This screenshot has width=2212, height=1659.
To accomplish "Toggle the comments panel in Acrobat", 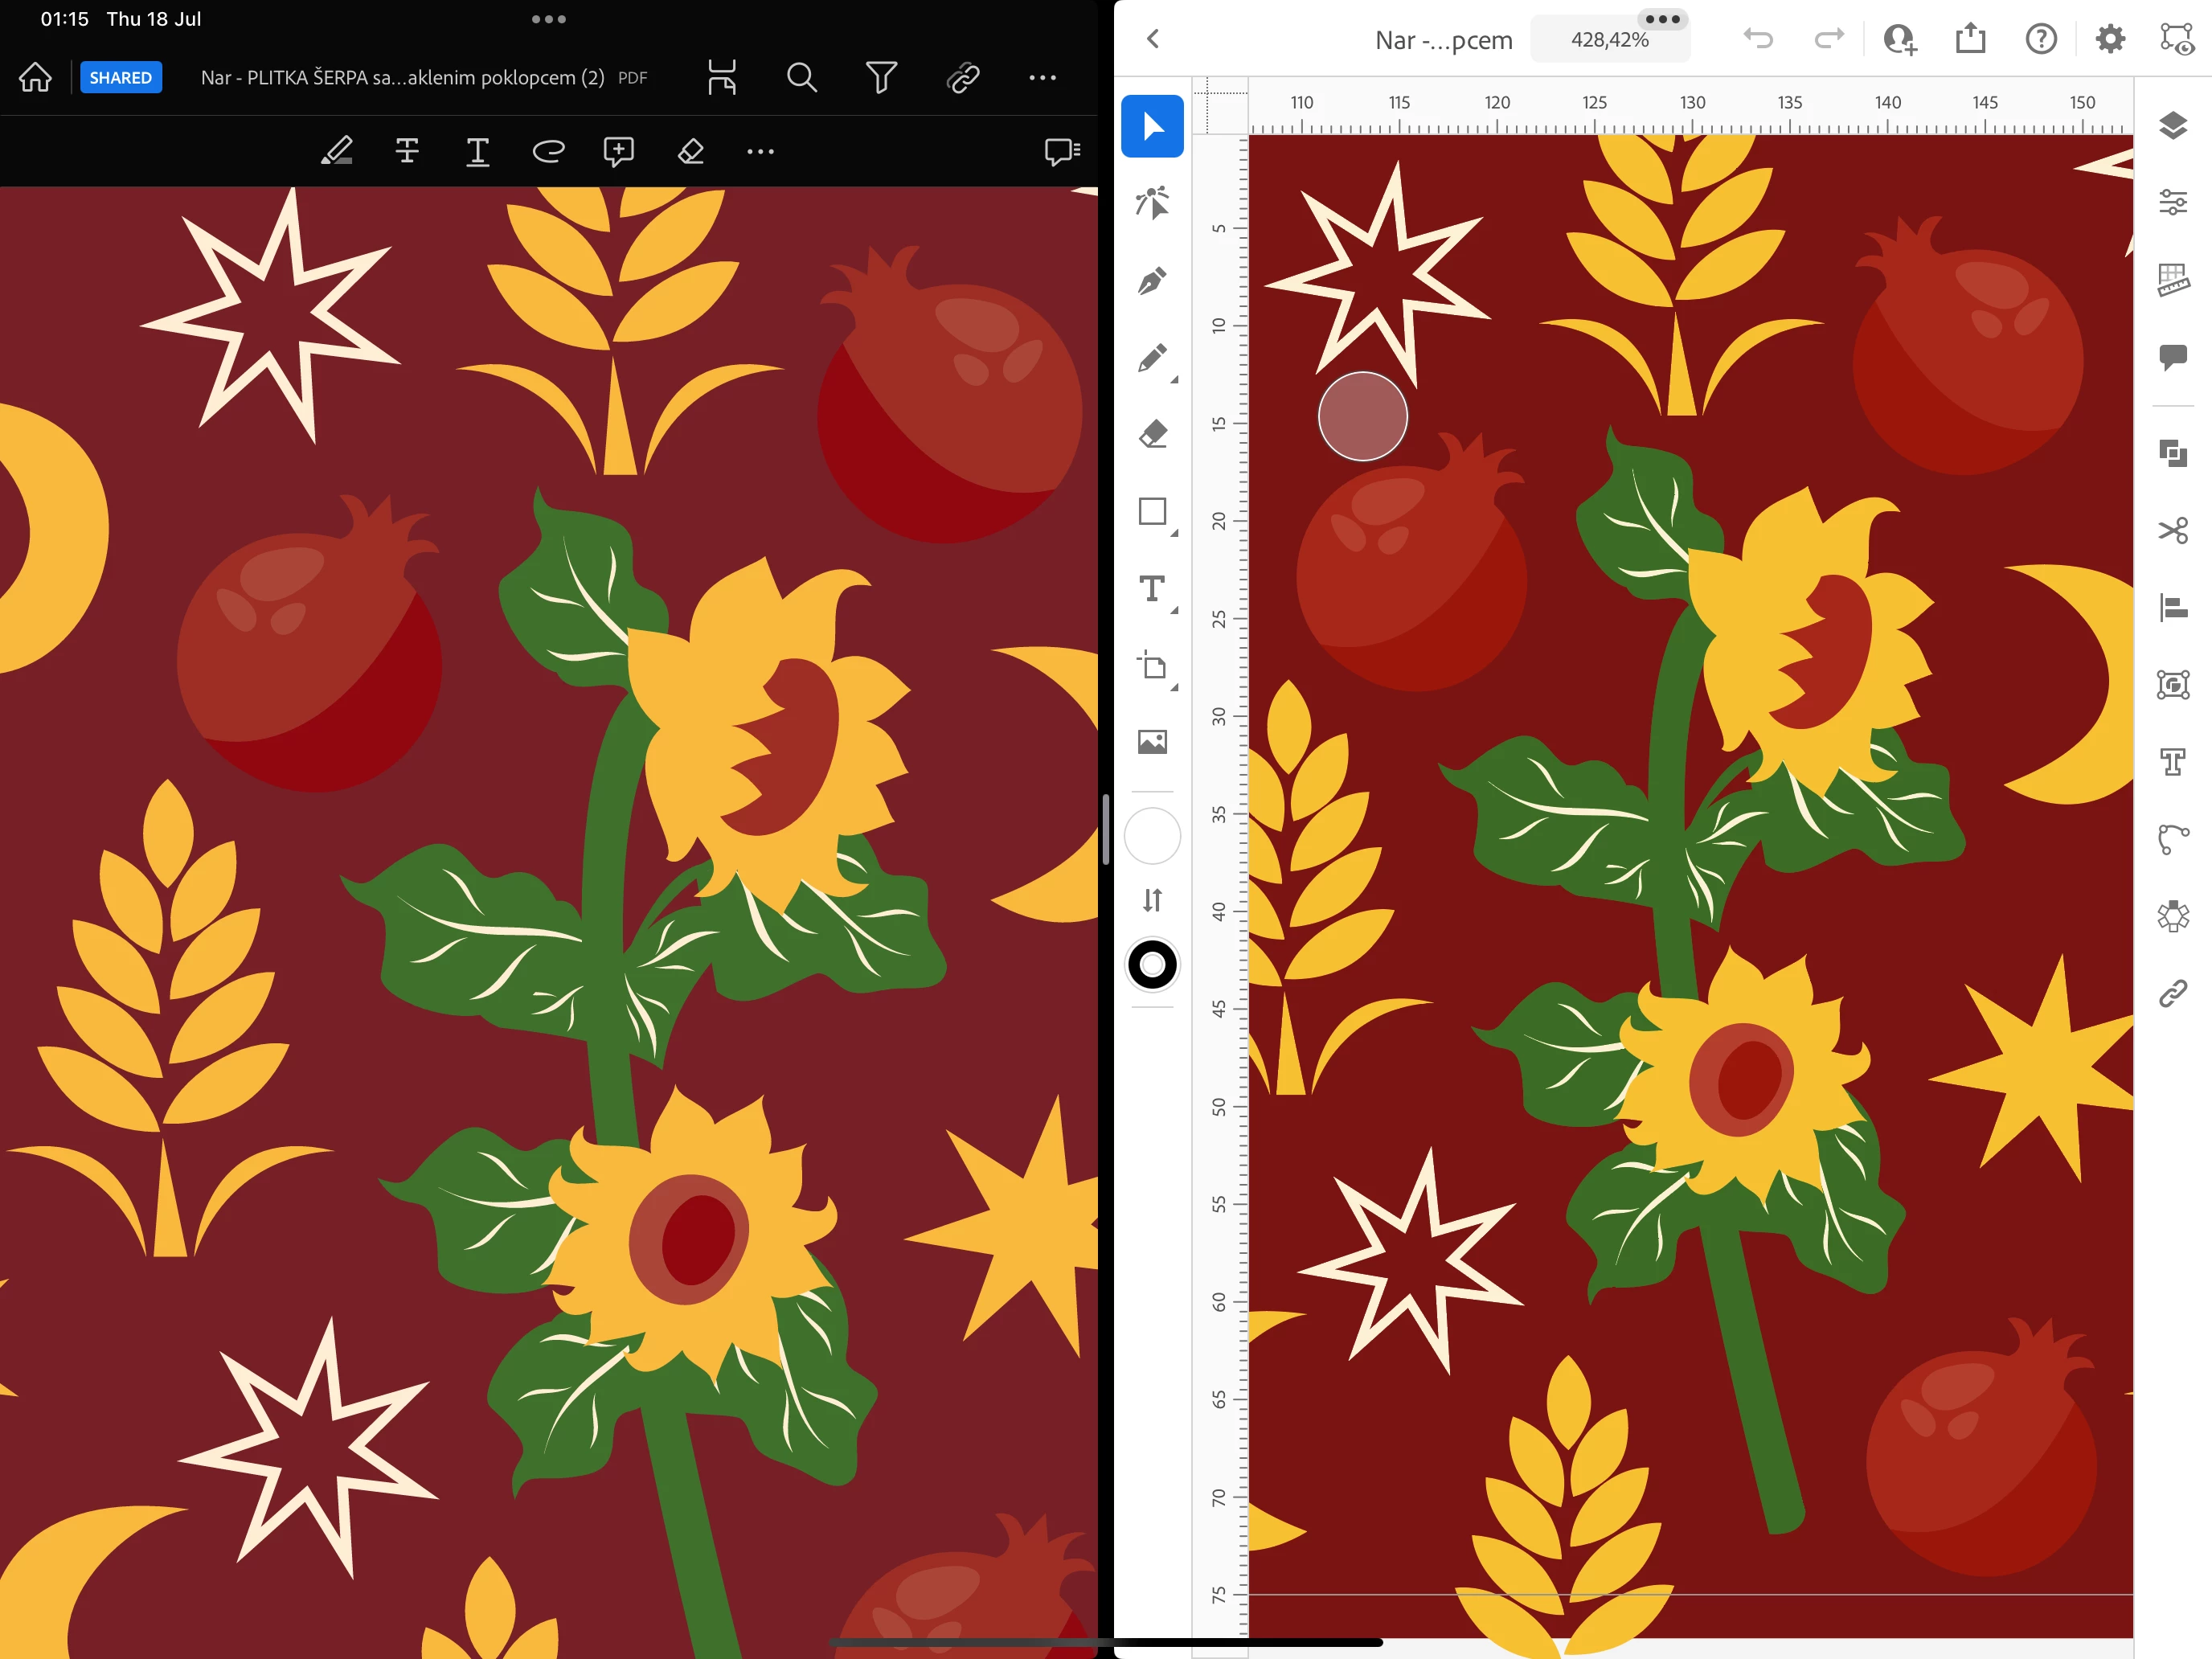I will 1061,151.
